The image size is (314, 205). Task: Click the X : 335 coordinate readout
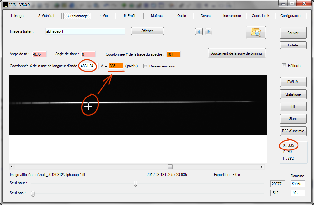[x=288, y=145]
